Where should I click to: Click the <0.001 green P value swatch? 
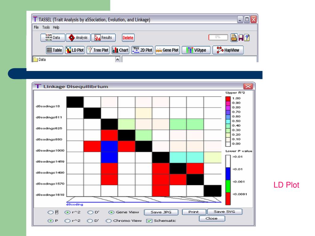point(228,186)
